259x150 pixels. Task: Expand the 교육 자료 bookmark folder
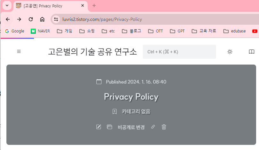[204, 31]
